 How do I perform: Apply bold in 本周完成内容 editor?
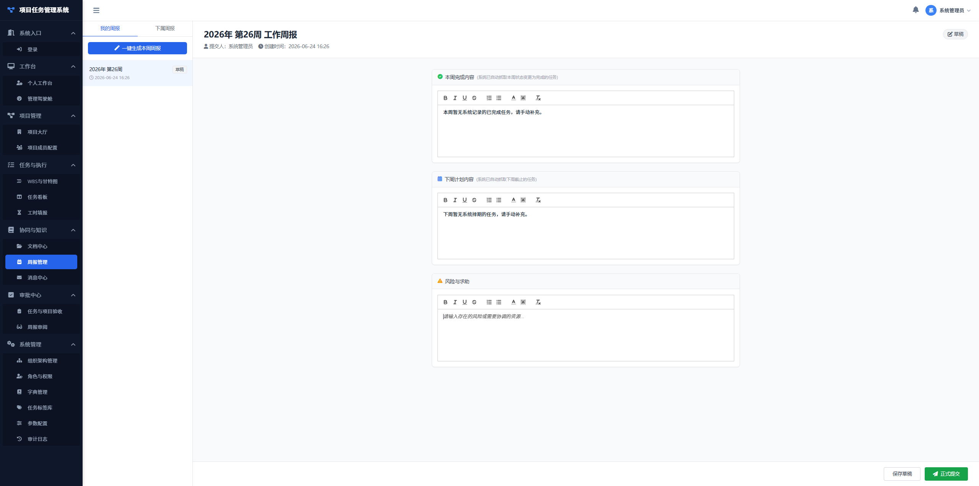[x=445, y=98]
